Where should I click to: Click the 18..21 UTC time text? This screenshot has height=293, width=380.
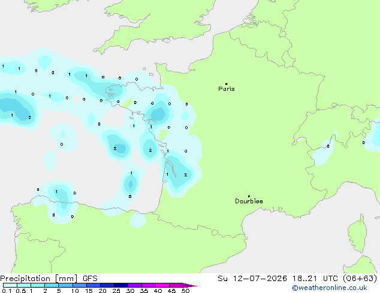click(x=315, y=279)
